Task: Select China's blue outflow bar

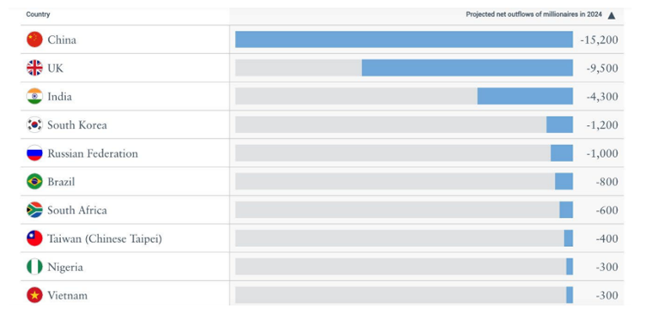Action: pyautogui.click(x=404, y=39)
